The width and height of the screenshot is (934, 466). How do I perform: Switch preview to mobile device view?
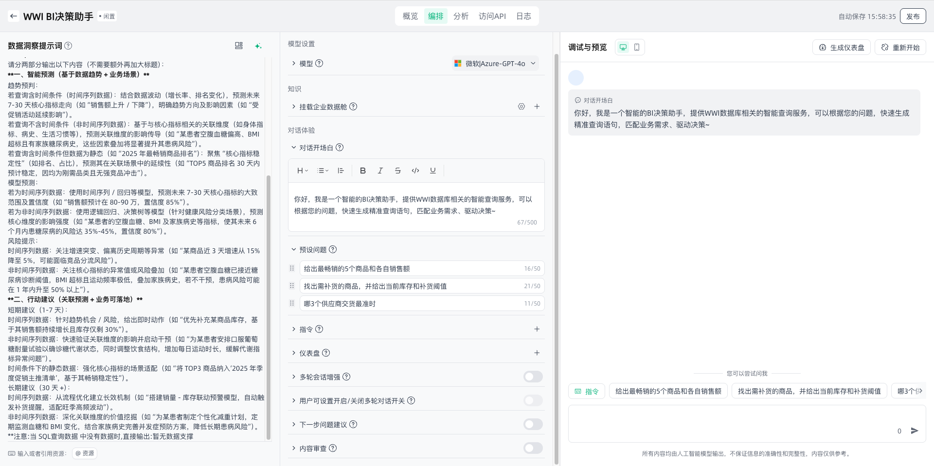(x=637, y=47)
